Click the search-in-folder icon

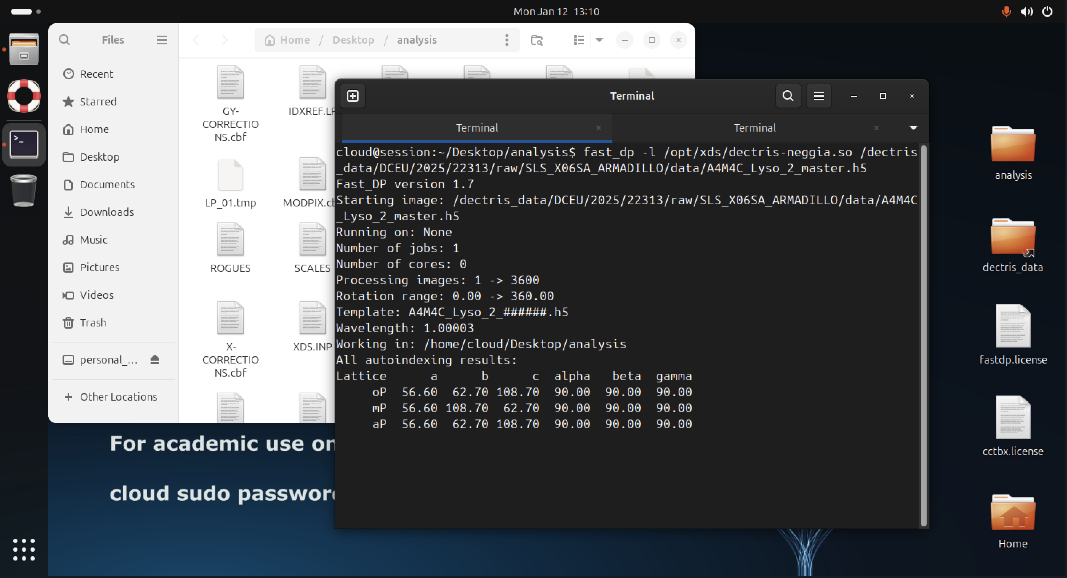click(x=536, y=40)
